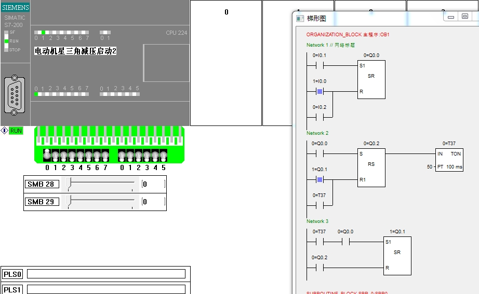
Task: Click the ORGANIZATION_BLOCK OB1 heading
Action: coord(348,34)
